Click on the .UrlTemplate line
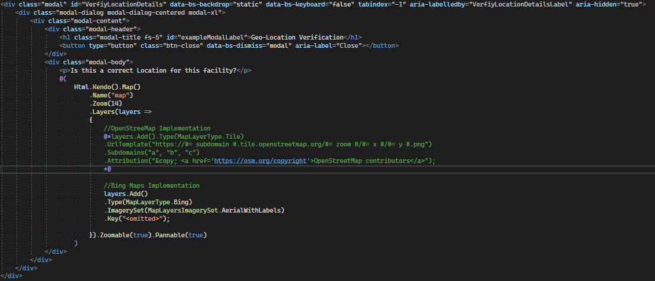 point(269,145)
